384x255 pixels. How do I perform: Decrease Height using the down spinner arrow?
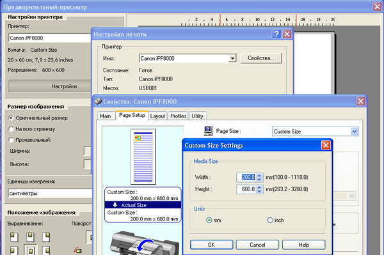click(x=259, y=191)
